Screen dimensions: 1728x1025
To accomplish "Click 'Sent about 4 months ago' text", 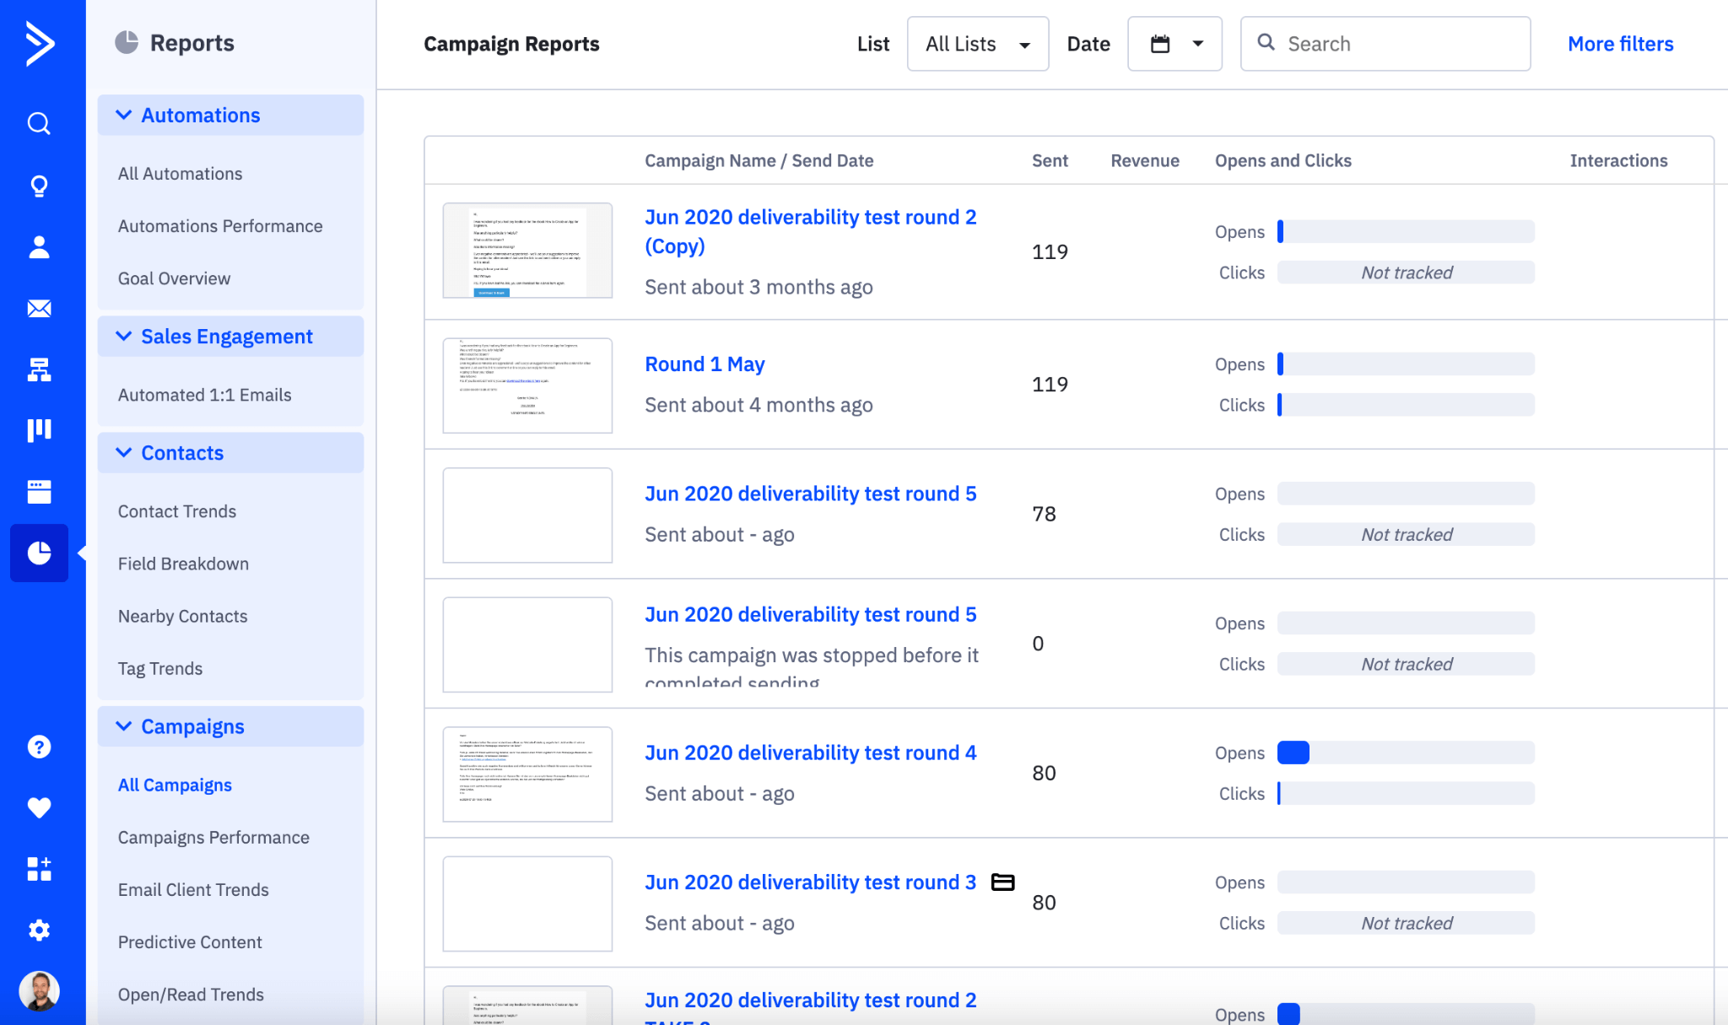I will [x=759, y=405].
